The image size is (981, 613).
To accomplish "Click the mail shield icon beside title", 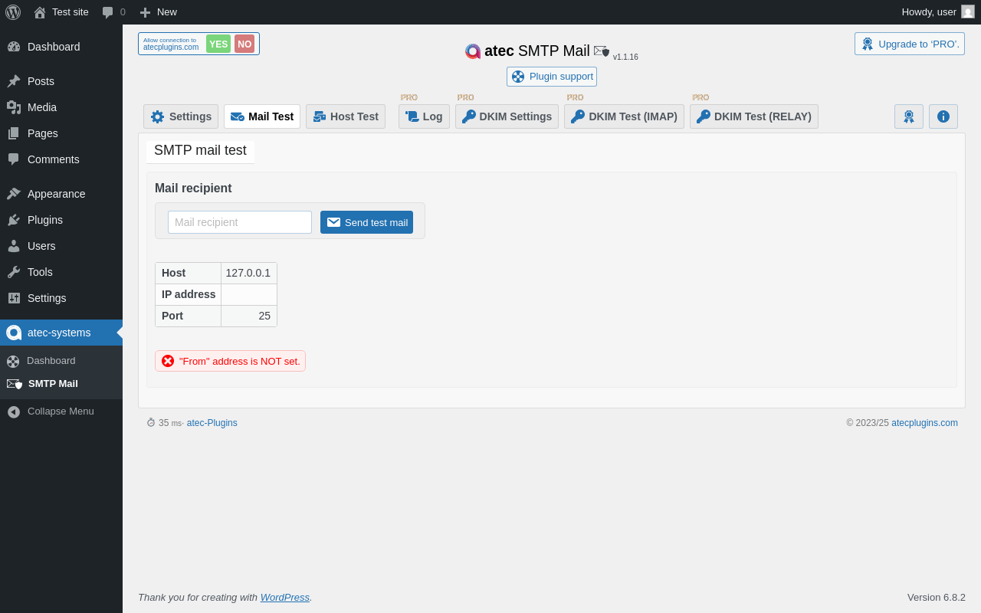I will click(602, 51).
